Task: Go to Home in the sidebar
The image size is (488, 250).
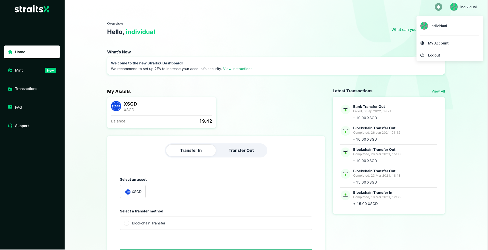Action: click(x=32, y=52)
